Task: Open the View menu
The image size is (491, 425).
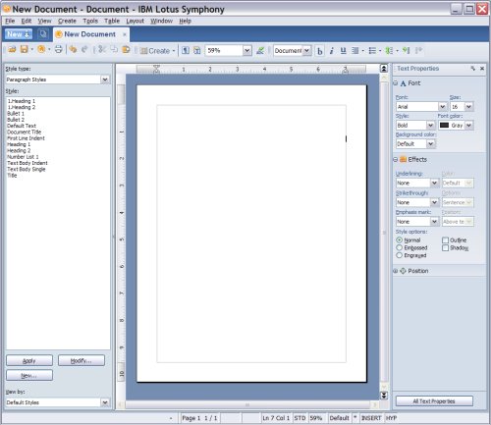Action: point(44,21)
